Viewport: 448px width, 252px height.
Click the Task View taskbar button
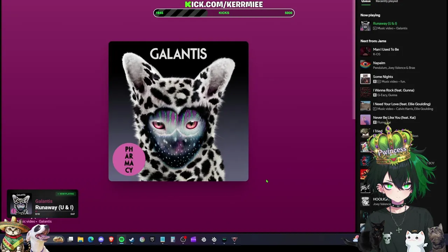(x=70, y=239)
